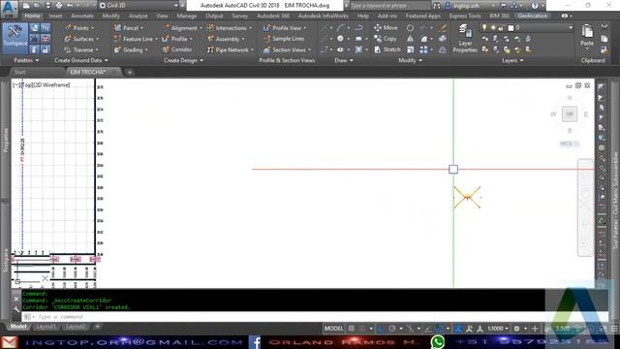
Task: Click the search keyword input box
Action: click(389, 6)
